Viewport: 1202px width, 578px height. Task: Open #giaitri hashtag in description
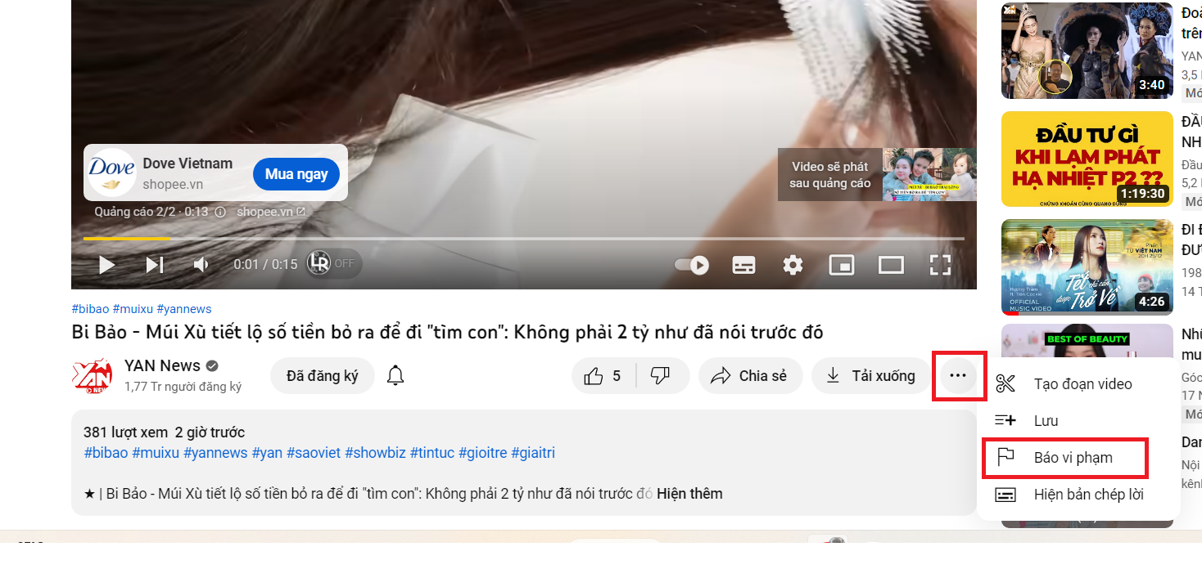click(533, 453)
